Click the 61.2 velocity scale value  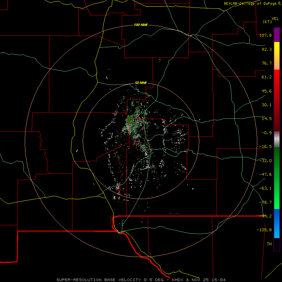coord(267,77)
